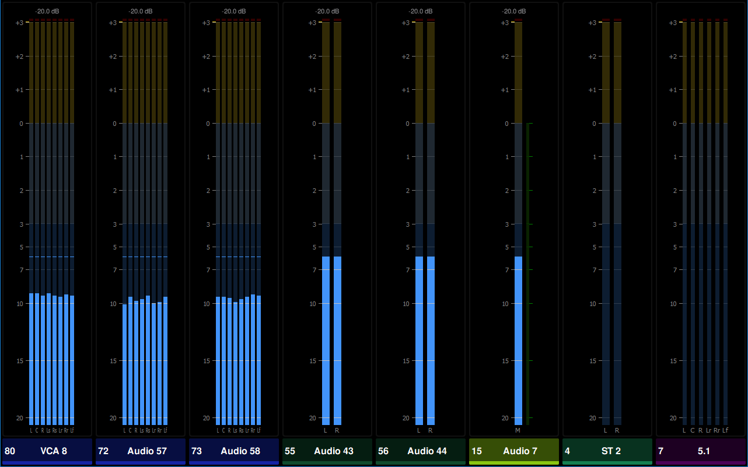Select the Audio 58 channel strip name
The image size is (748, 467).
click(240, 451)
